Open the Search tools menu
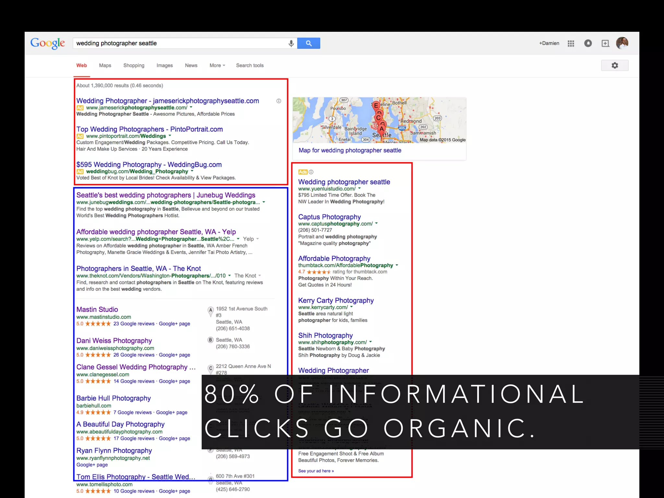The width and height of the screenshot is (664, 498). tap(250, 65)
